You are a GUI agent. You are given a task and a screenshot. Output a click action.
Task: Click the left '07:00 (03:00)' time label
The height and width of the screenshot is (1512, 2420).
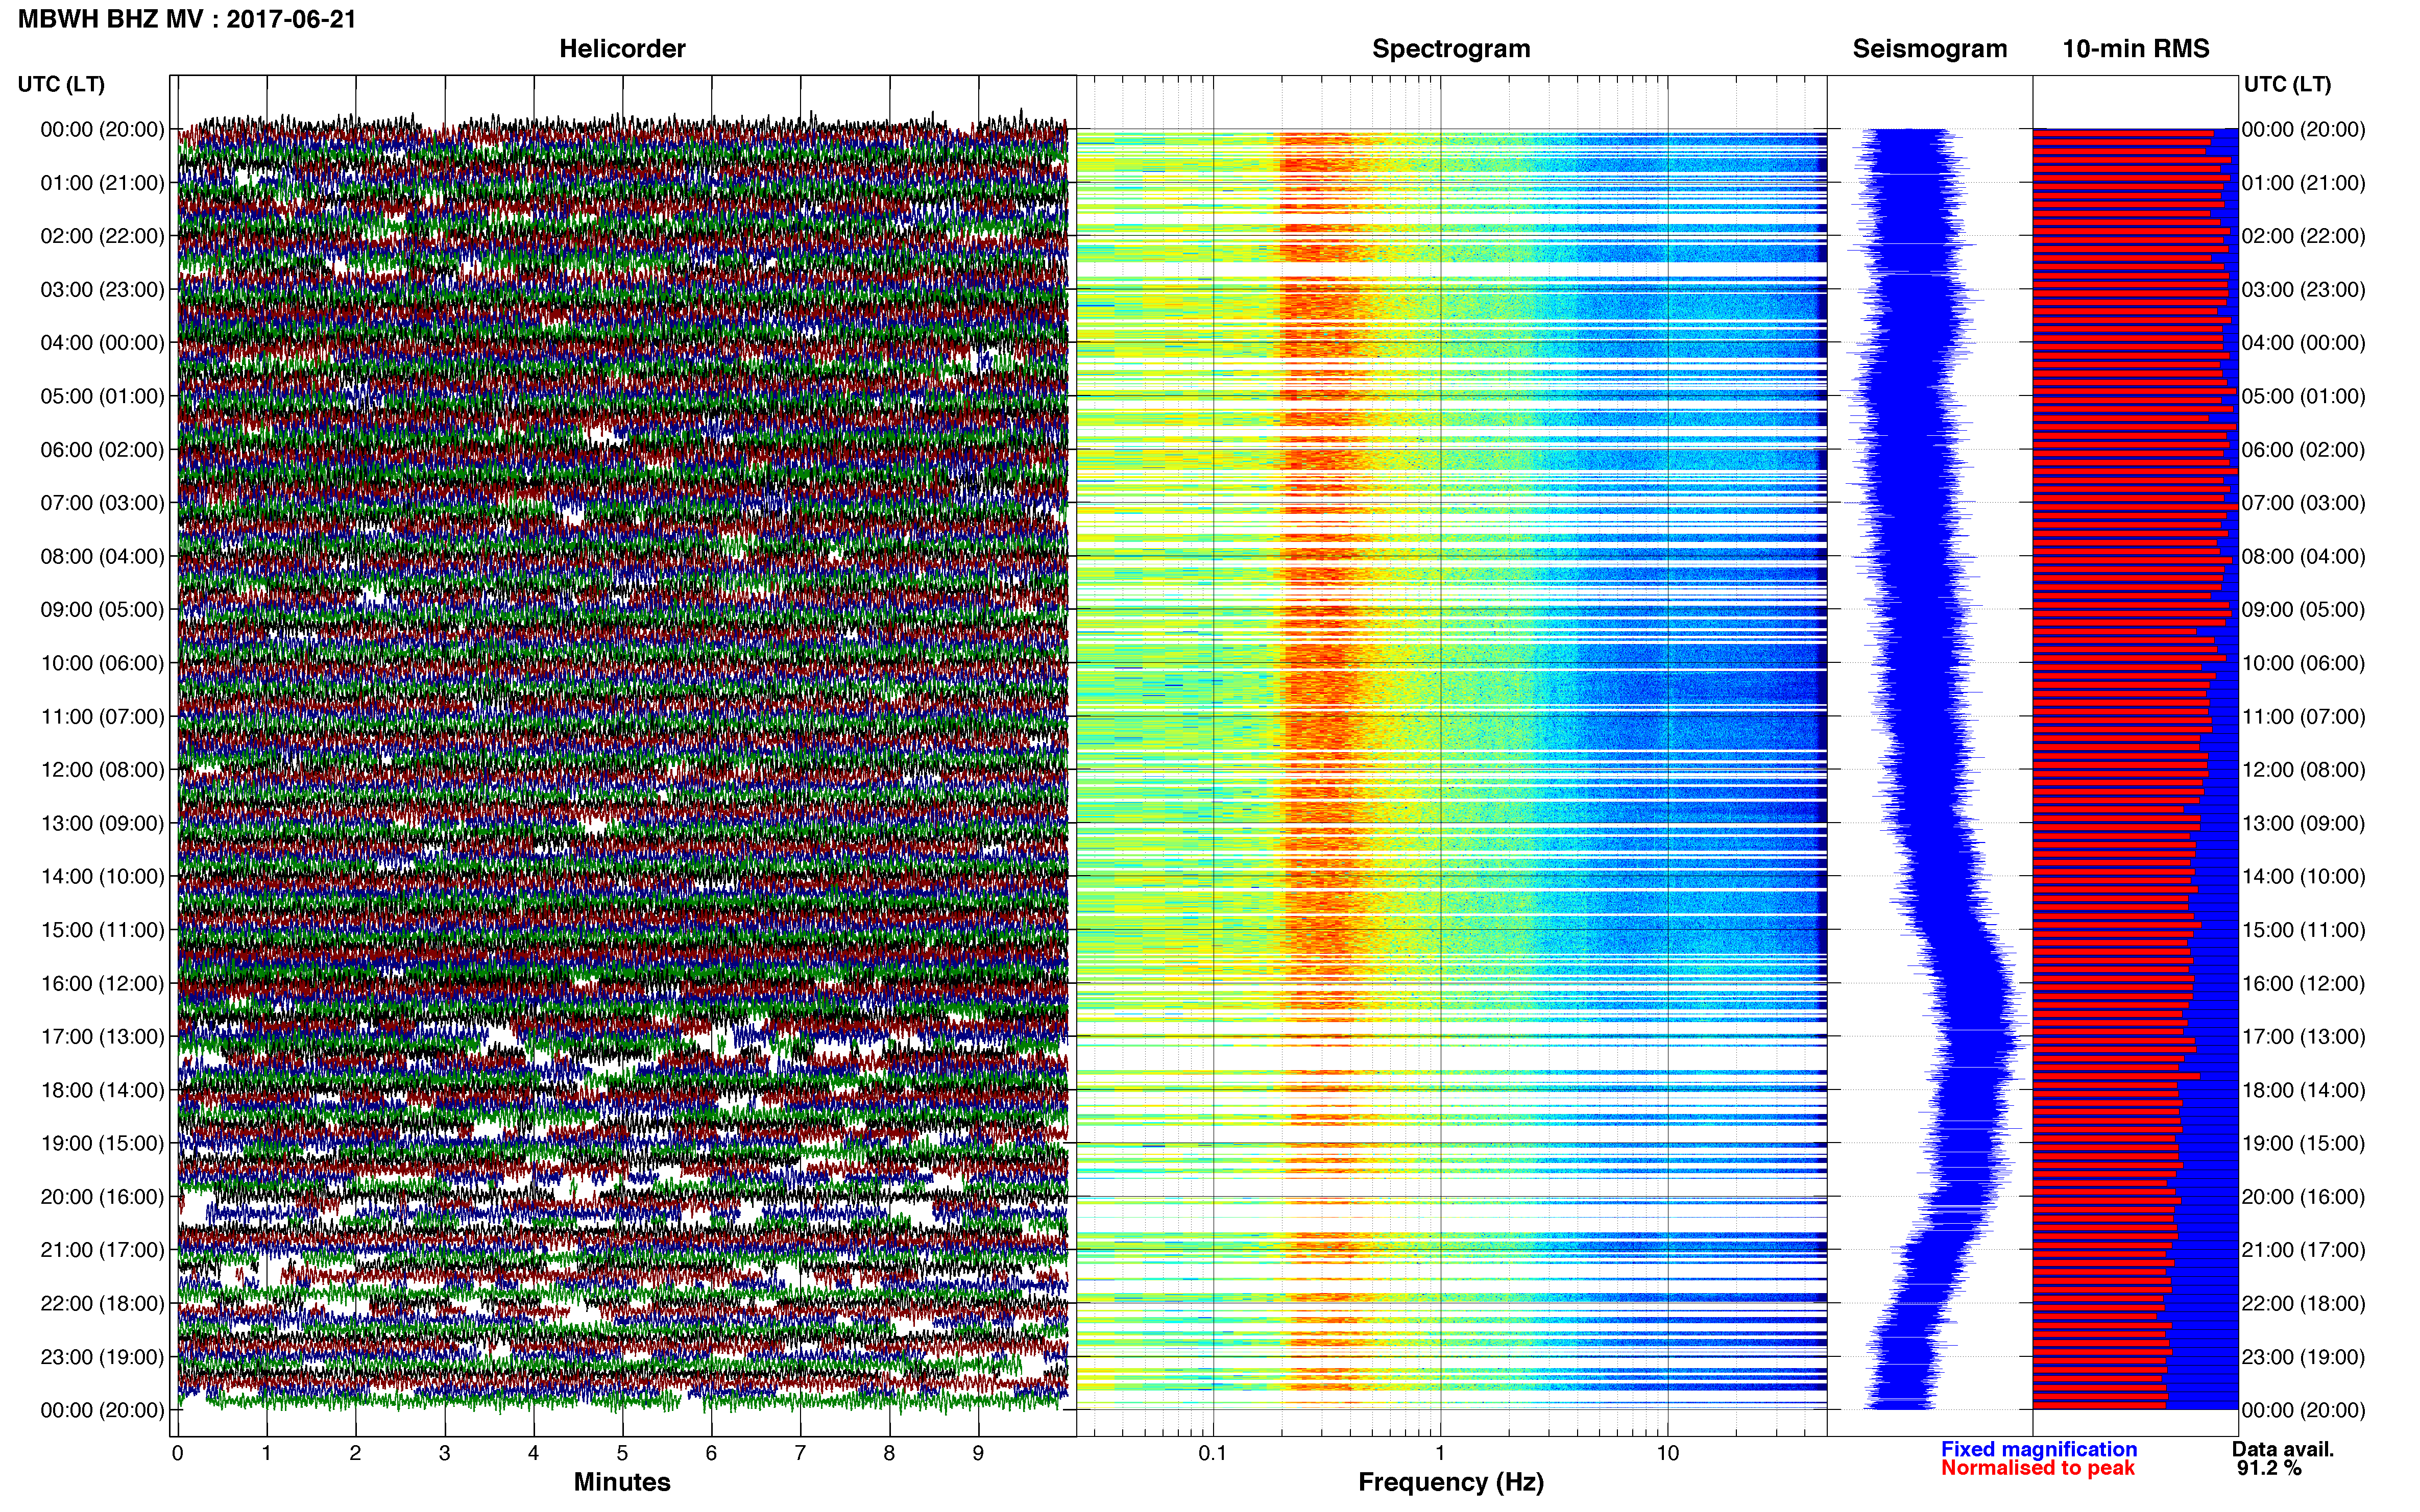click(102, 503)
